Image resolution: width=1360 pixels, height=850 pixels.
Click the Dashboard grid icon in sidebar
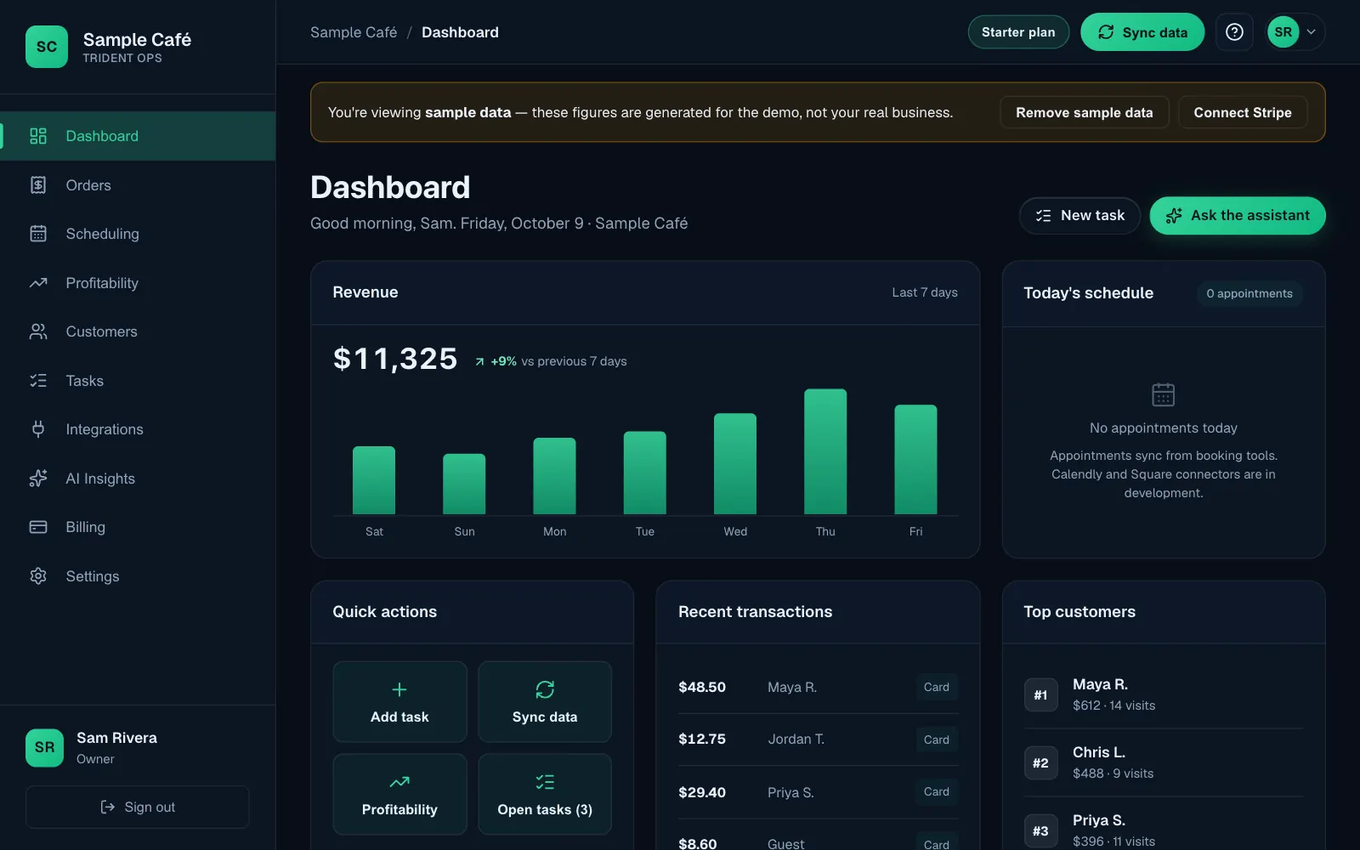(38, 136)
